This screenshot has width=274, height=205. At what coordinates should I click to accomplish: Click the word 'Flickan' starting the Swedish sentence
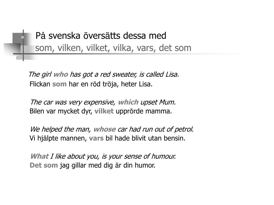pos(40,84)
